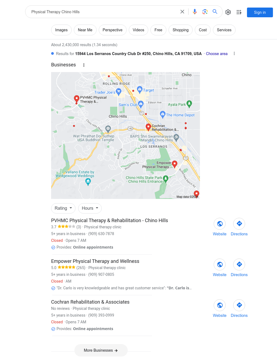The width and height of the screenshot is (277, 363).
Task: Open the Businesses section more options menu
Action: tap(84, 65)
